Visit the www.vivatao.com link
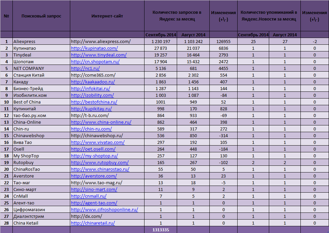 click(98, 142)
